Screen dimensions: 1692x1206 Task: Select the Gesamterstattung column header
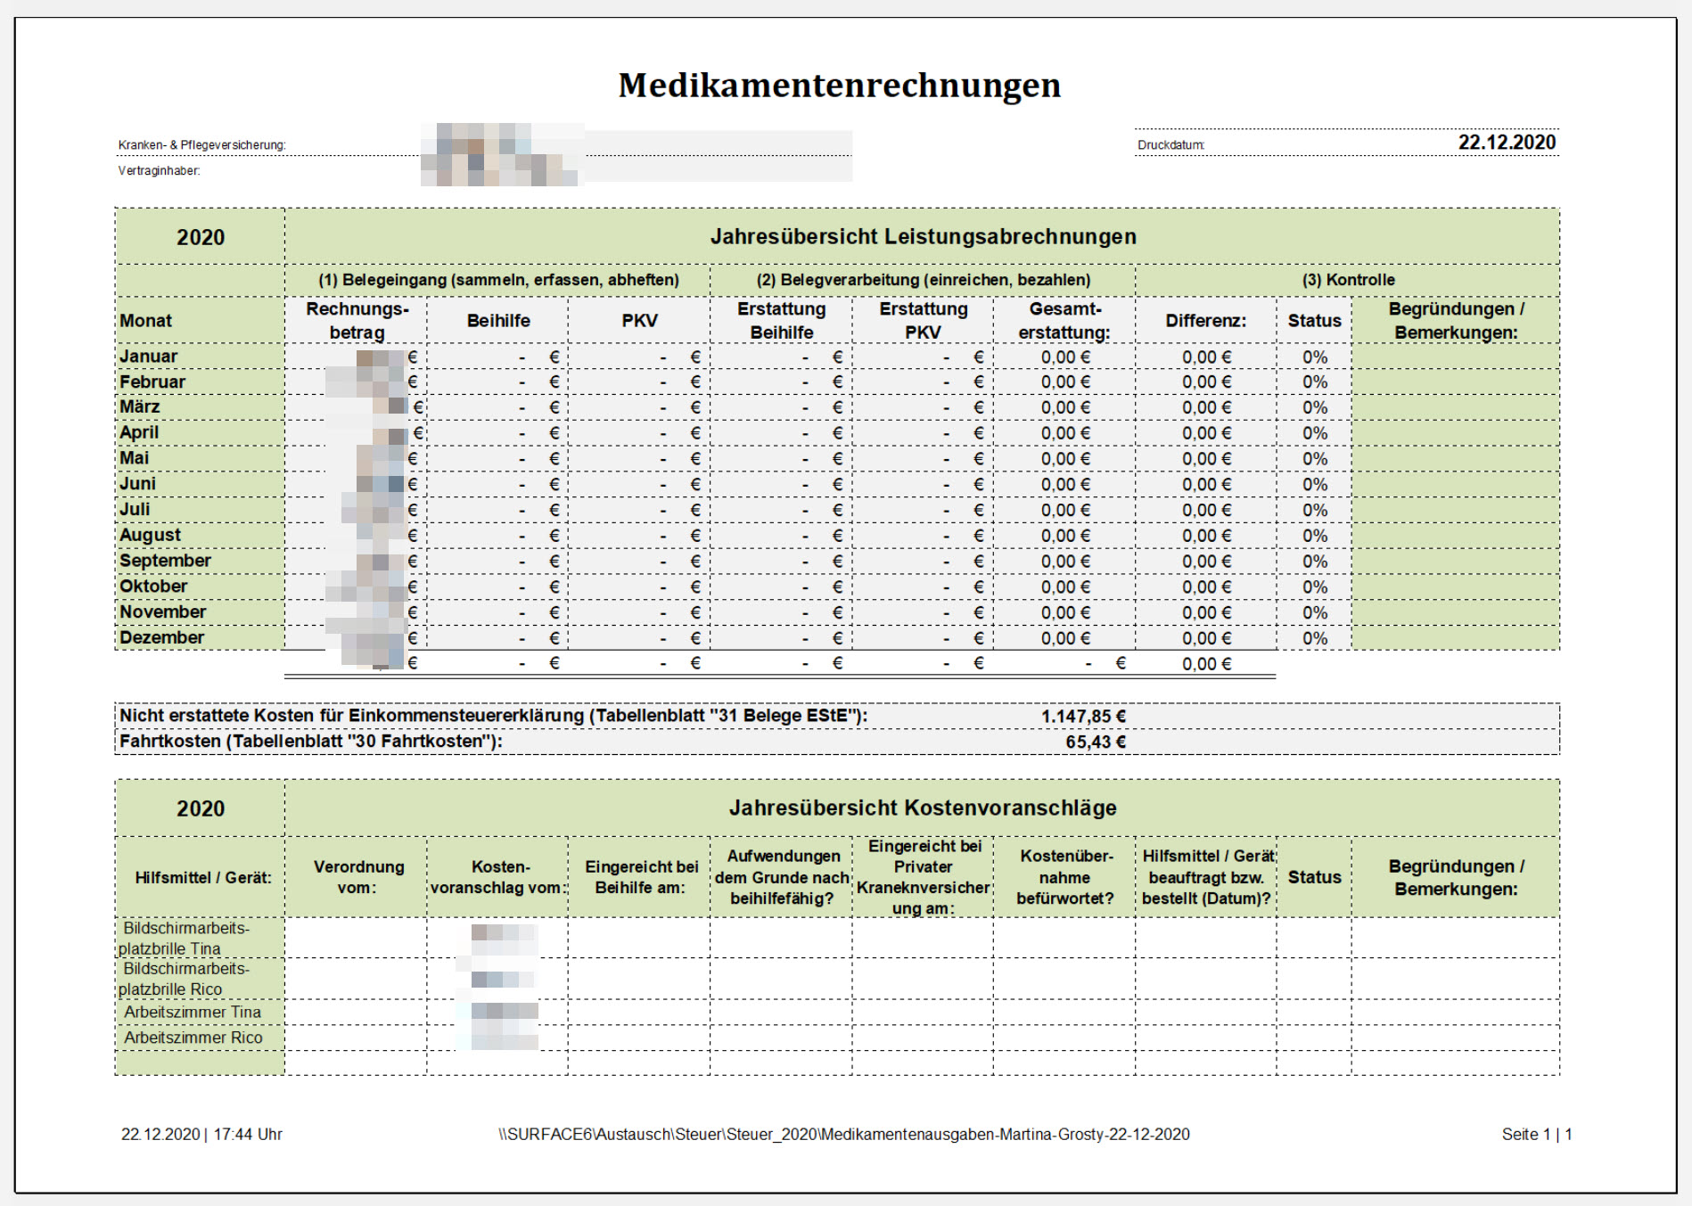[1064, 321]
